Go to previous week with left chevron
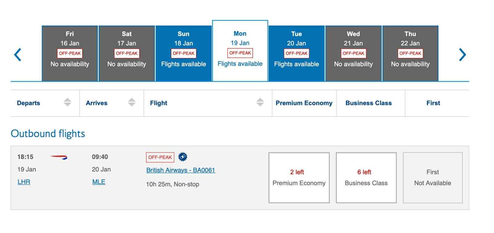Screen dimensions: 494x233 [x=18, y=55]
